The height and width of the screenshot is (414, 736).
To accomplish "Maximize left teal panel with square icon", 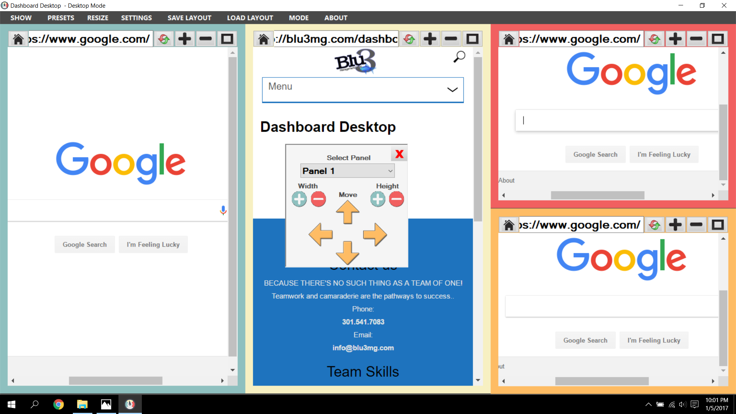I will pos(227,39).
